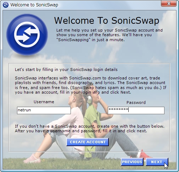
Task: Click the Create Account button
Action: (x=88, y=142)
